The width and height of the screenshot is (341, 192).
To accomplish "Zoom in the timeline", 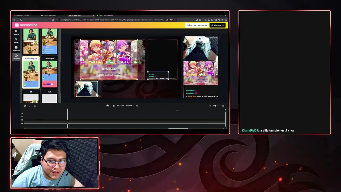I will click(223, 106).
